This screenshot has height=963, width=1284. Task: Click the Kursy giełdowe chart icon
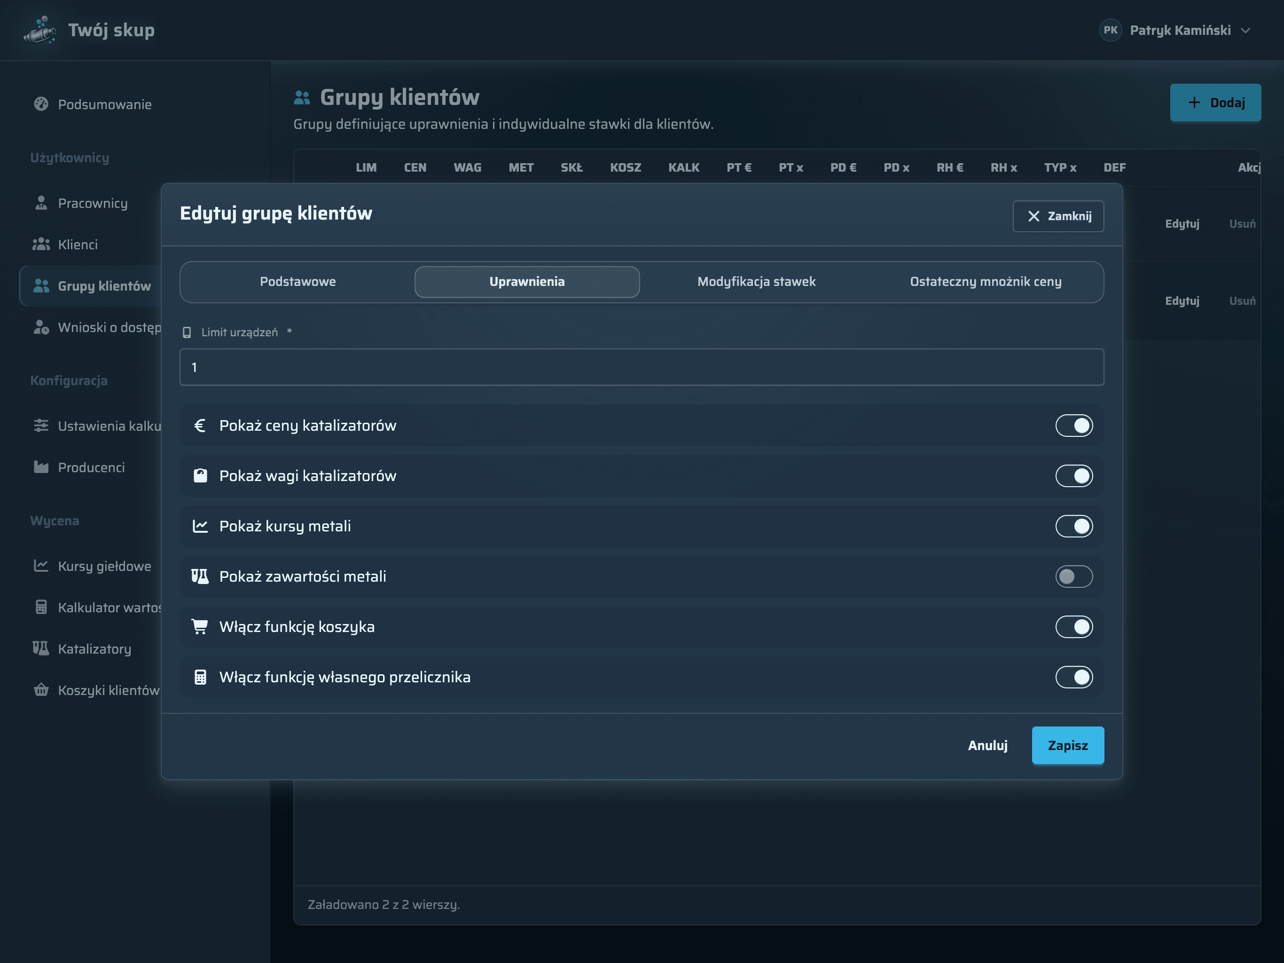coord(40,566)
